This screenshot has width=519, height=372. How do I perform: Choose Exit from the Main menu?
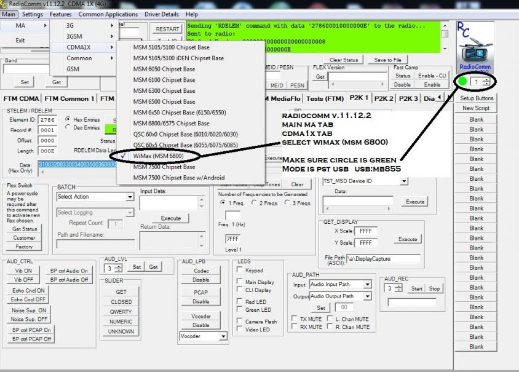(x=20, y=41)
